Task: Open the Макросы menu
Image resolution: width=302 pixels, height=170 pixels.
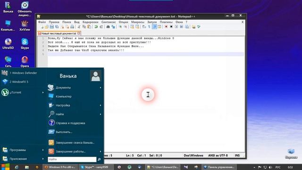Action: tap(138, 22)
